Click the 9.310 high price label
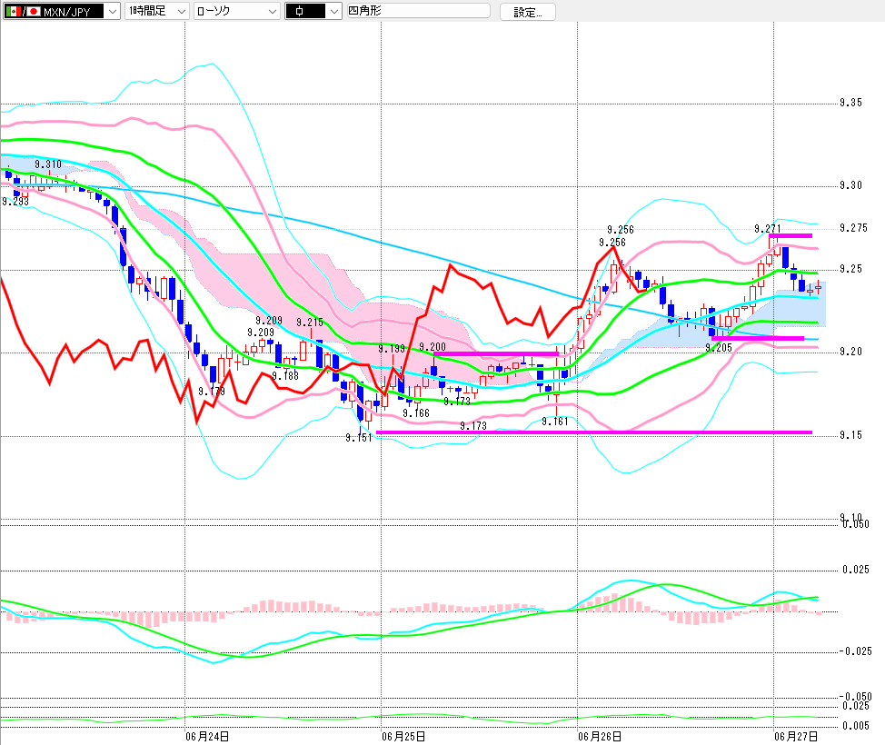The width and height of the screenshot is (885, 745). tap(48, 164)
